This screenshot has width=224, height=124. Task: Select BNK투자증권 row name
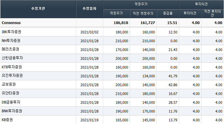point(12,111)
